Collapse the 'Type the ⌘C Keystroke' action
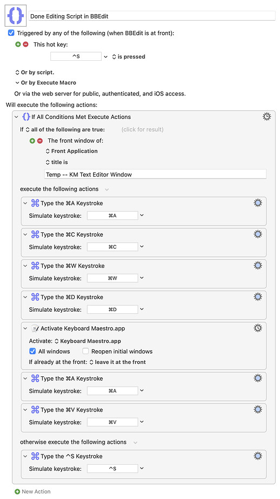The height and width of the screenshot is (499, 280). [x=25, y=235]
